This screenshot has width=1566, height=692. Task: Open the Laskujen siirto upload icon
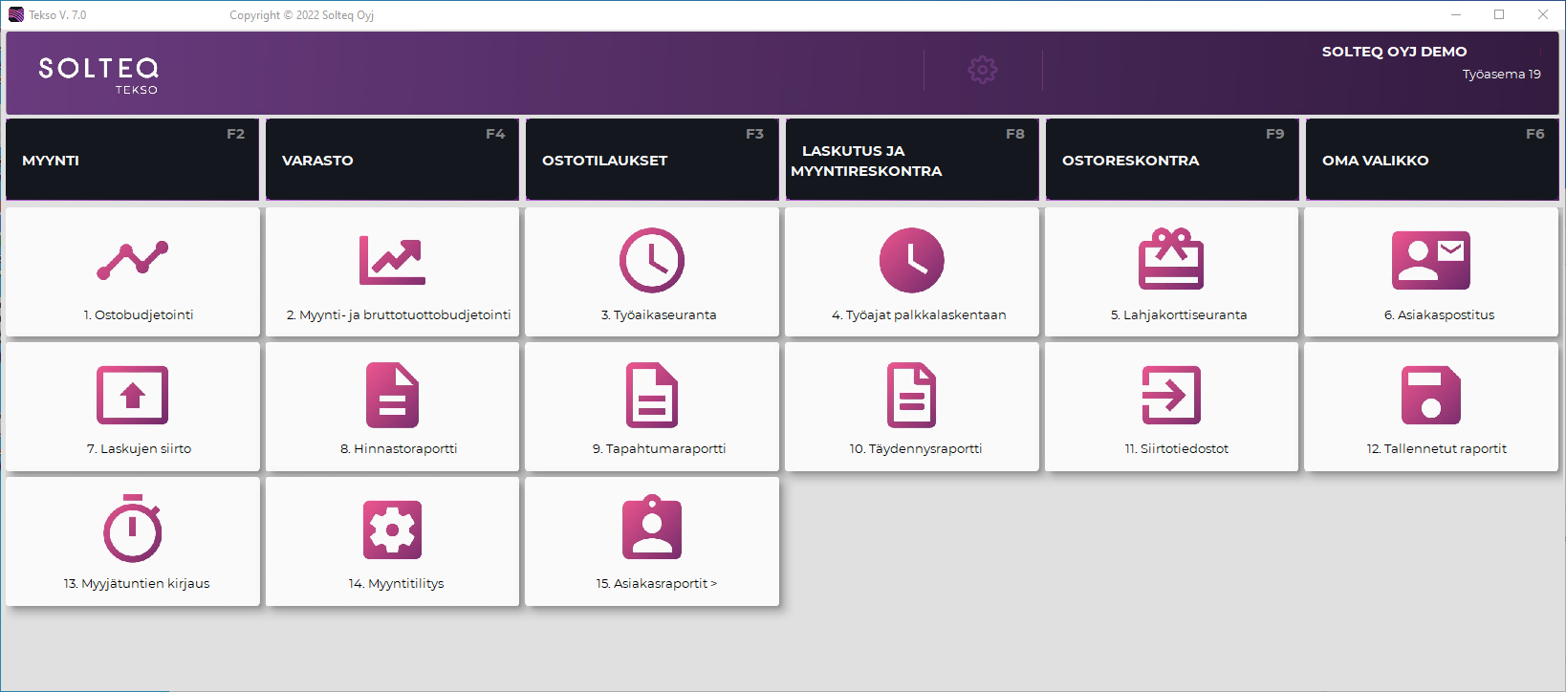coord(133,395)
